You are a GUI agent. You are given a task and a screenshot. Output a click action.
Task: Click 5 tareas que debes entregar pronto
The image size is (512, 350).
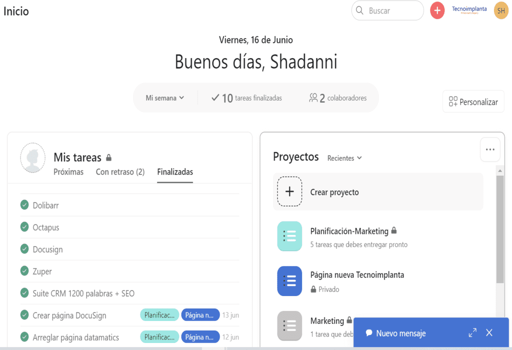tap(359, 244)
